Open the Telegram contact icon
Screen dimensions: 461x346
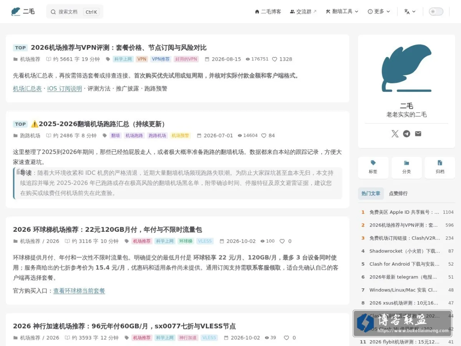click(x=406, y=134)
